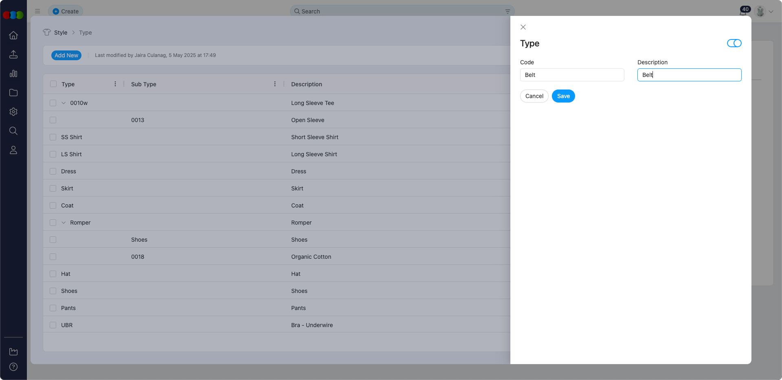Image resolution: width=782 pixels, height=380 pixels.
Task: Open the help question mark icon
Action: (13, 367)
